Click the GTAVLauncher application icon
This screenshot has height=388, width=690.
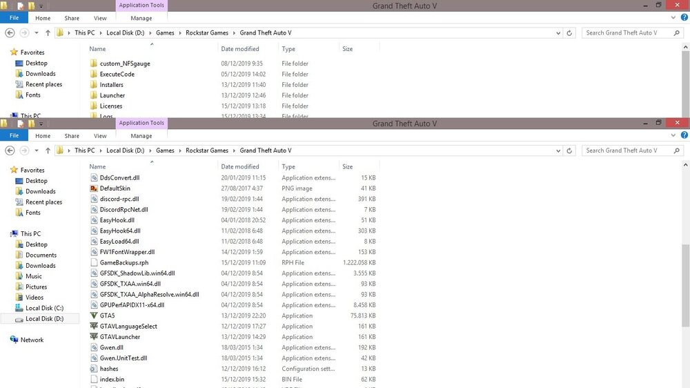(x=94, y=336)
